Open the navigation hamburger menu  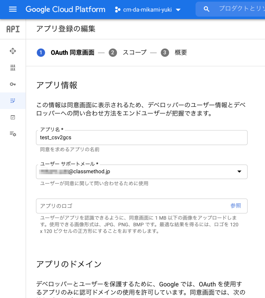13,9
